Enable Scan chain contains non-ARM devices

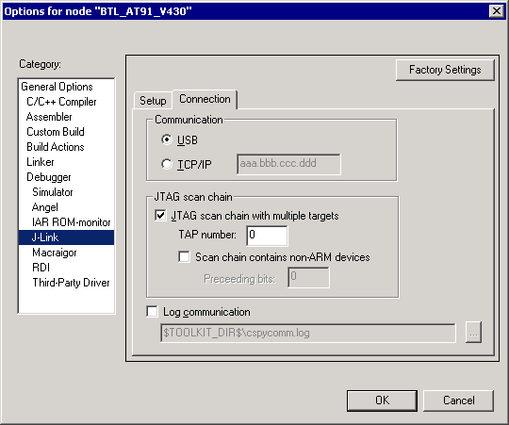tap(184, 257)
